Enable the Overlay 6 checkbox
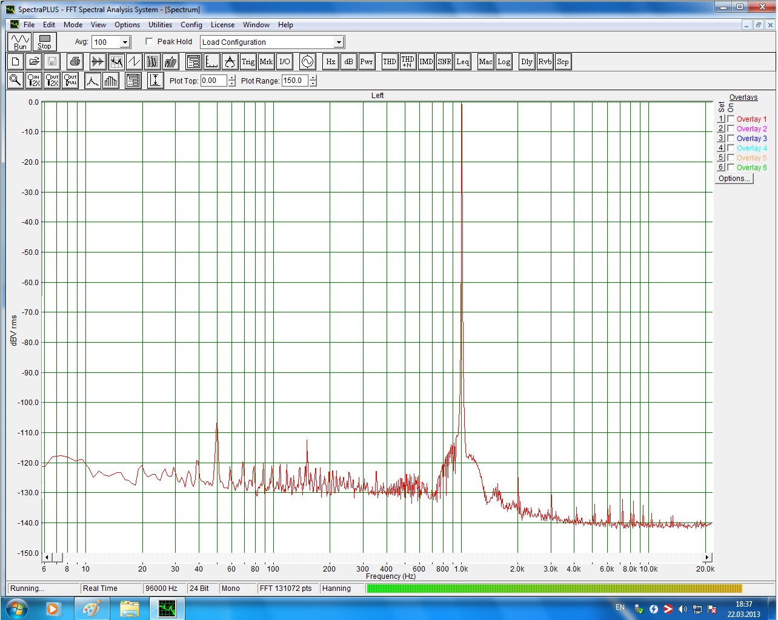The height and width of the screenshot is (620, 778). tap(731, 168)
